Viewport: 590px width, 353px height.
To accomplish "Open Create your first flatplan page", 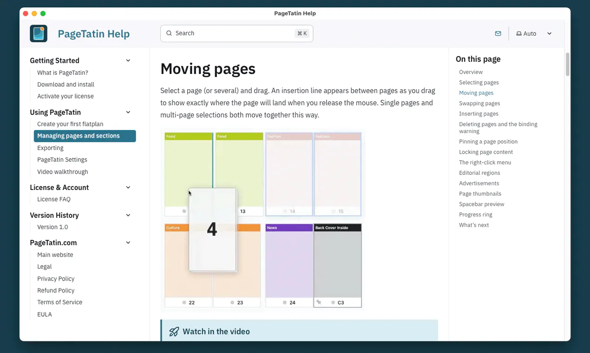I will pyautogui.click(x=70, y=124).
